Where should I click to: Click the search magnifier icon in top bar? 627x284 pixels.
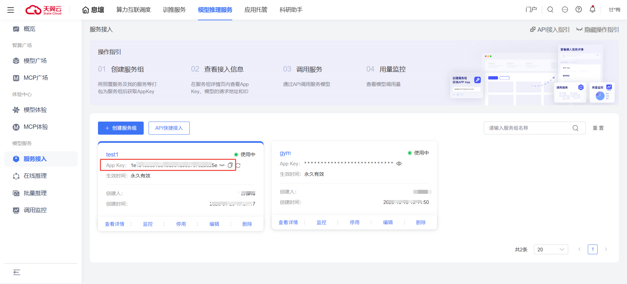point(550,9)
